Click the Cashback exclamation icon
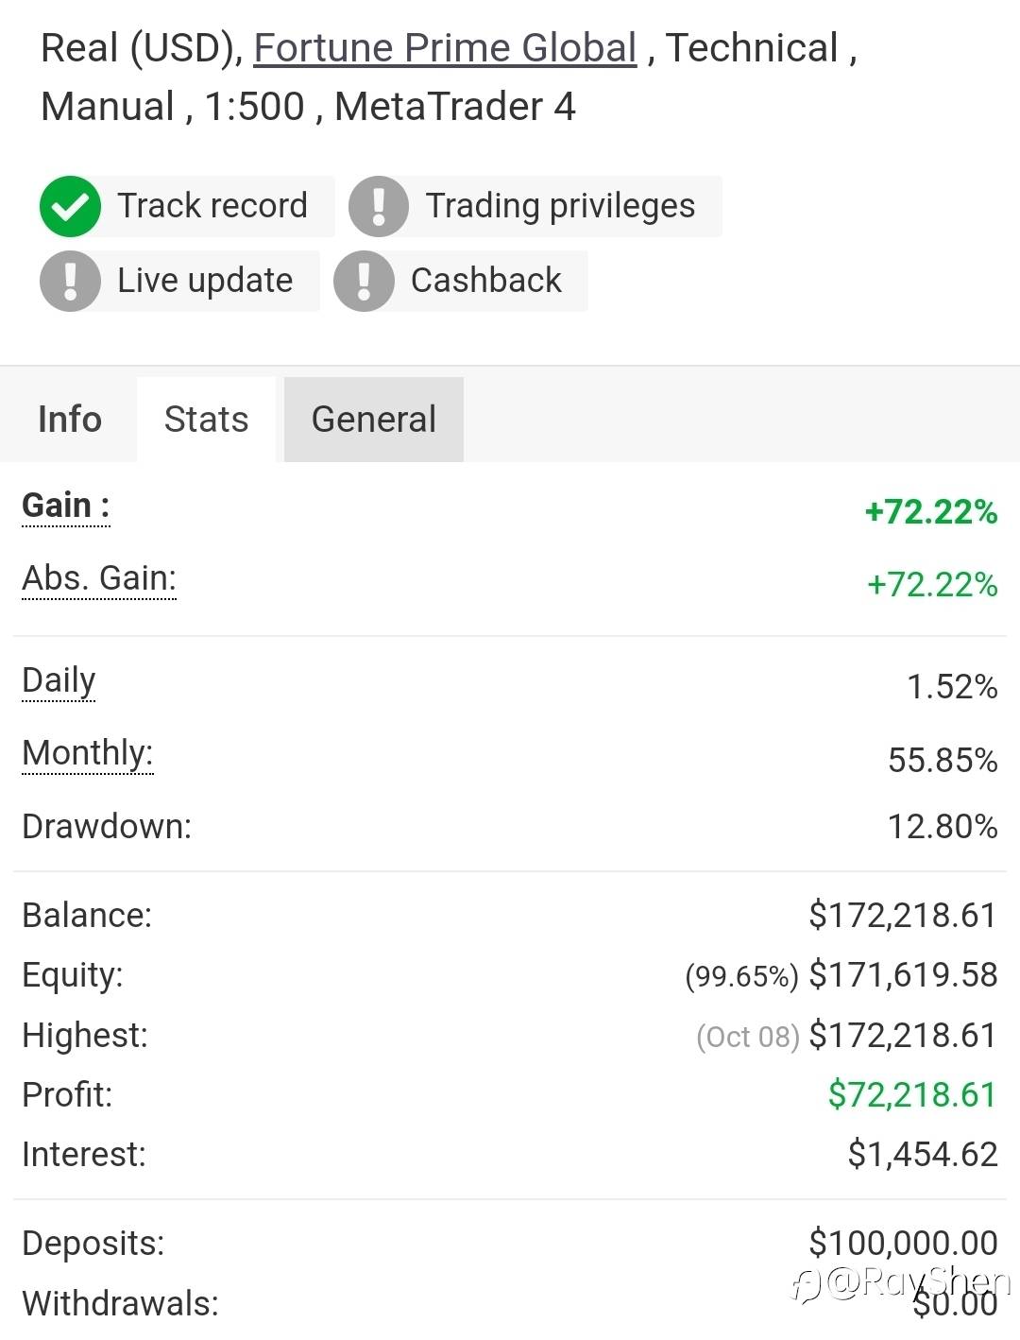 364,281
